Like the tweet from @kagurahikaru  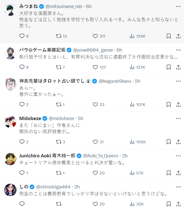point(95,104)
